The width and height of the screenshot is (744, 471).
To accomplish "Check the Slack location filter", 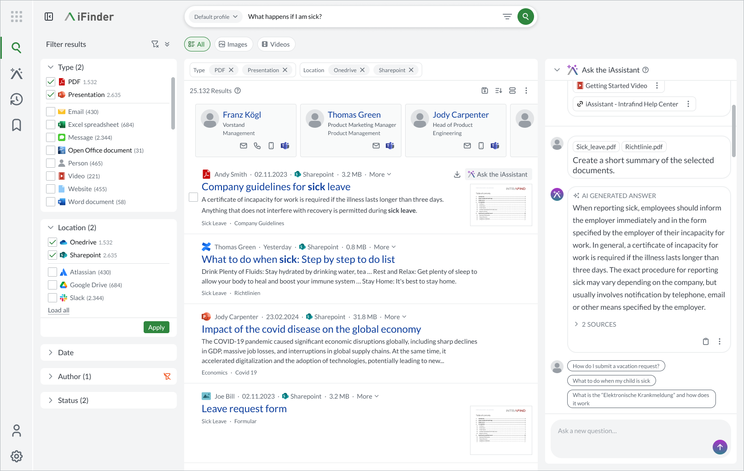I will point(52,298).
